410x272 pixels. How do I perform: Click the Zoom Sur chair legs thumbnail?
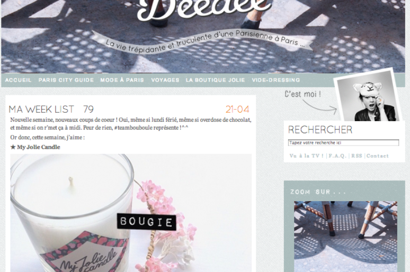pyautogui.click(x=345, y=237)
